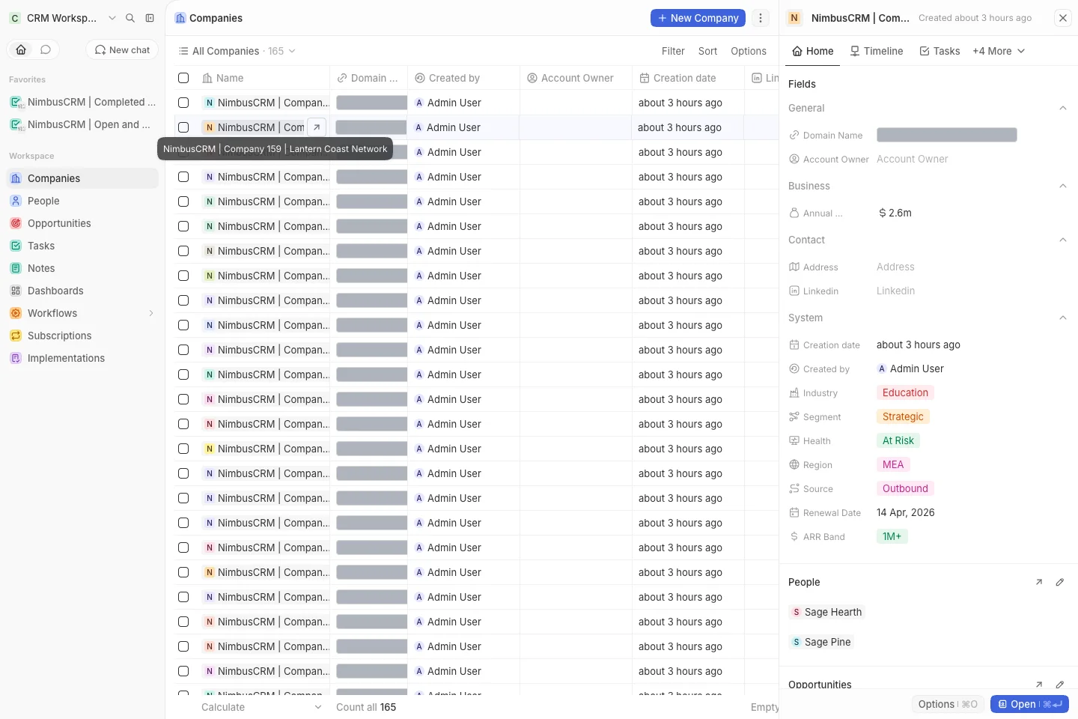Switch to the Timeline tab
The width and height of the screenshot is (1078, 719).
click(x=876, y=51)
